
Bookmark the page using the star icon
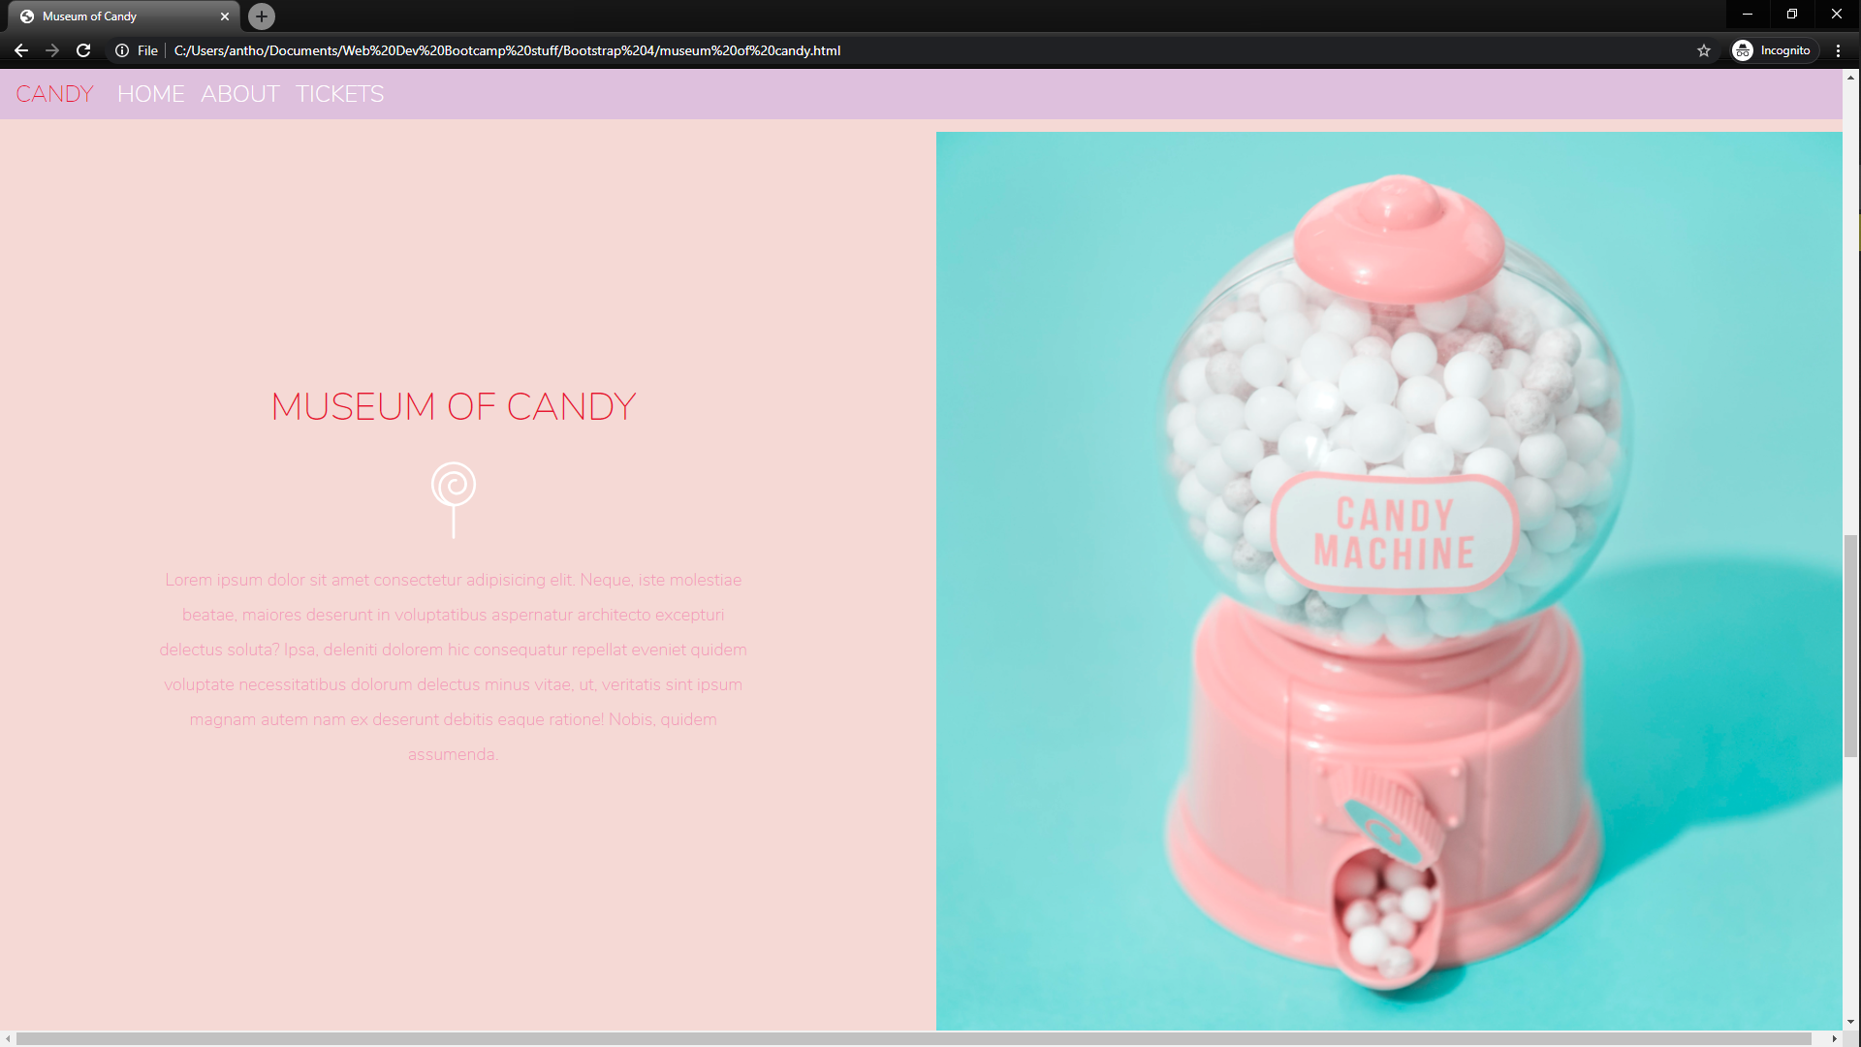(1704, 50)
